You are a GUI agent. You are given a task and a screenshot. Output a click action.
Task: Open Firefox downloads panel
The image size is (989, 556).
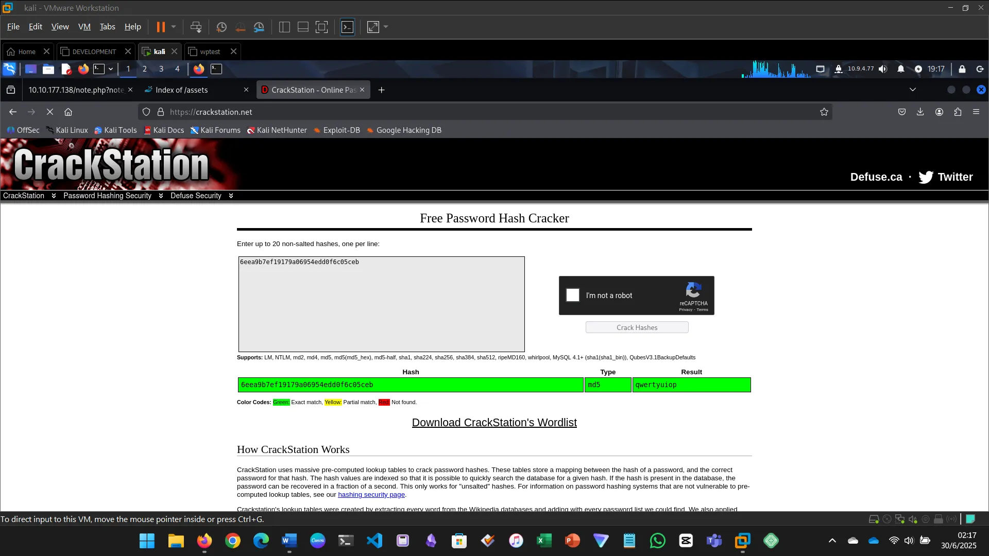[x=920, y=112]
